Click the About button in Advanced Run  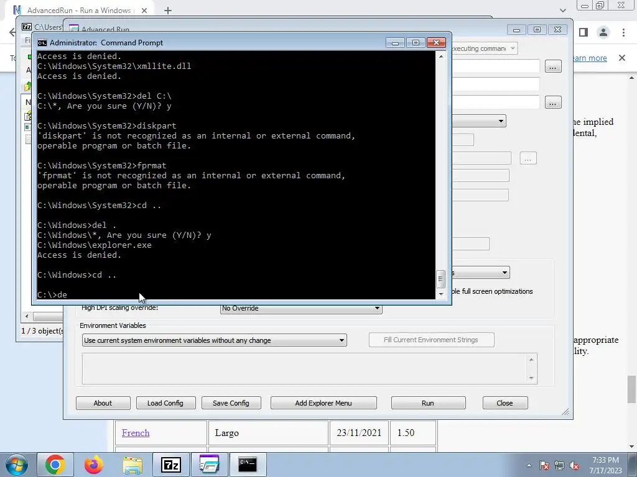[103, 402]
